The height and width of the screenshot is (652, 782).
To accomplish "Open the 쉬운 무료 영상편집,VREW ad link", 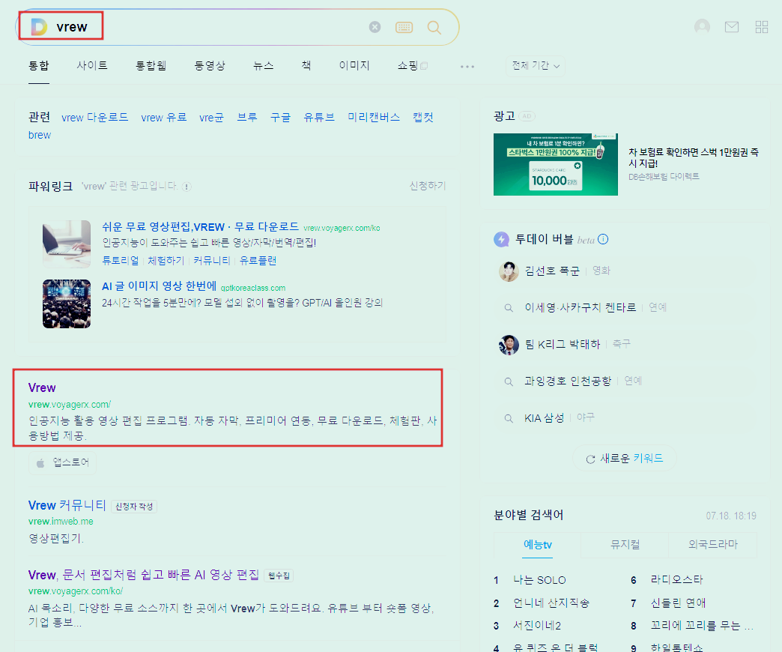I will (200, 227).
